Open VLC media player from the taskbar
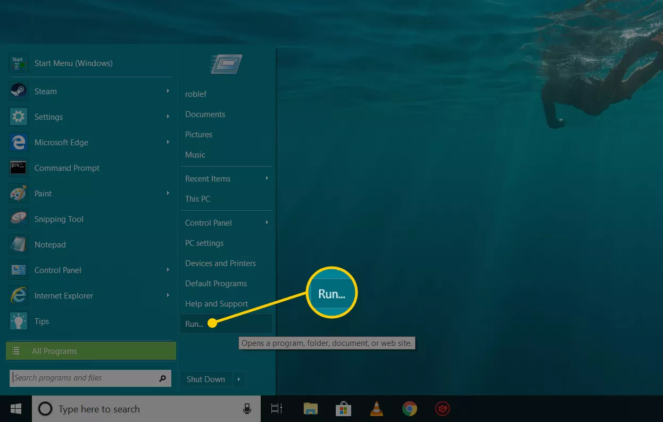Viewport: 663px width, 422px height. click(x=376, y=409)
